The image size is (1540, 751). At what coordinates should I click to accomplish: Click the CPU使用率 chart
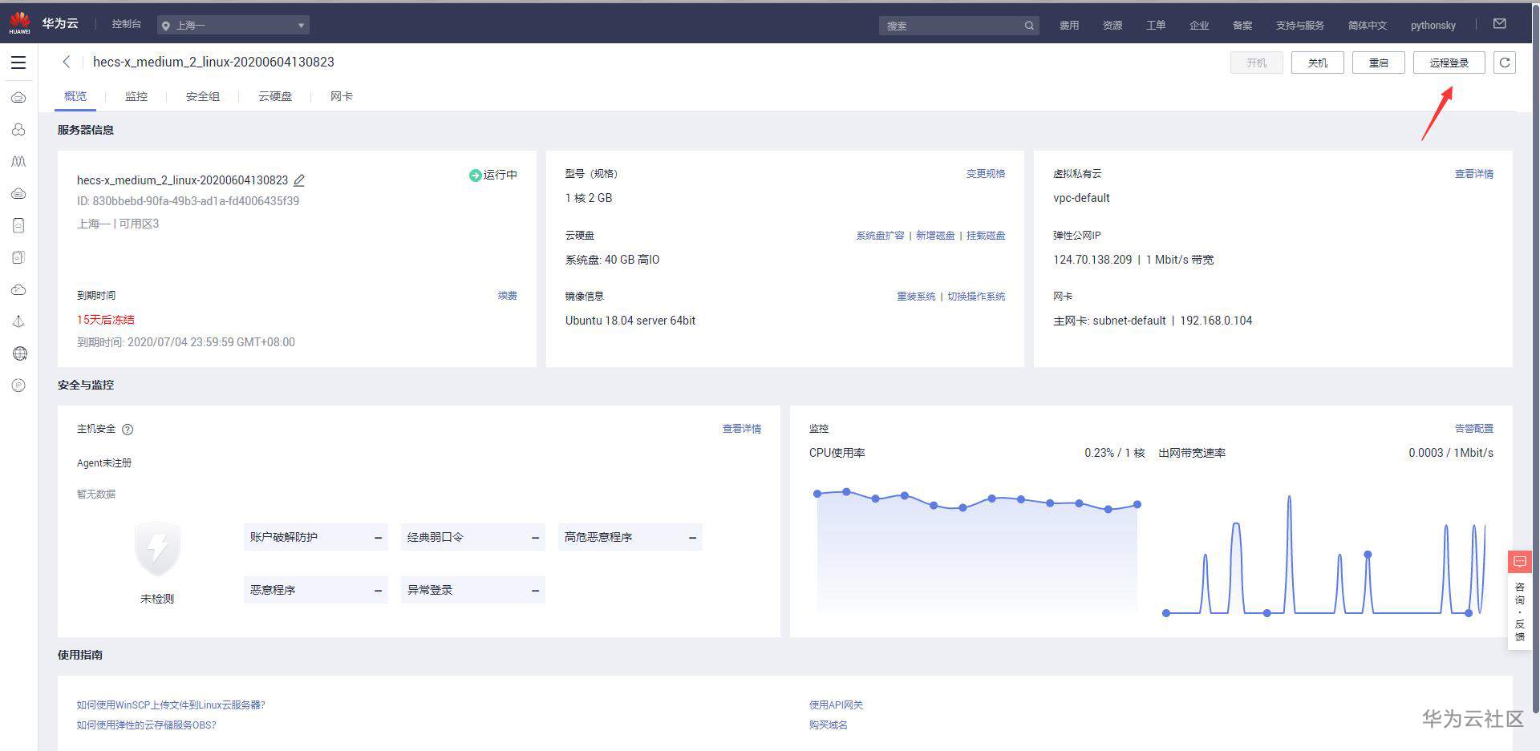[977, 550]
